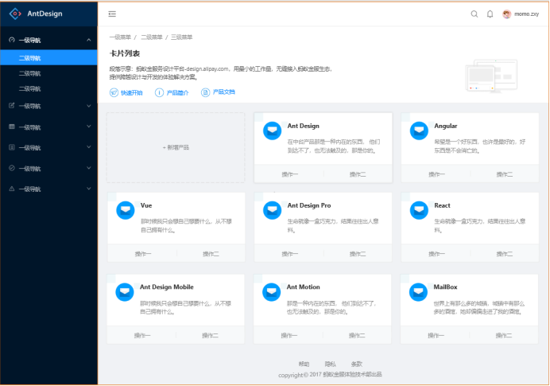Click the Ant Design Pro card's avatar icon
This screenshot has height=386, width=550.
pyautogui.click(x=272, y=210)
